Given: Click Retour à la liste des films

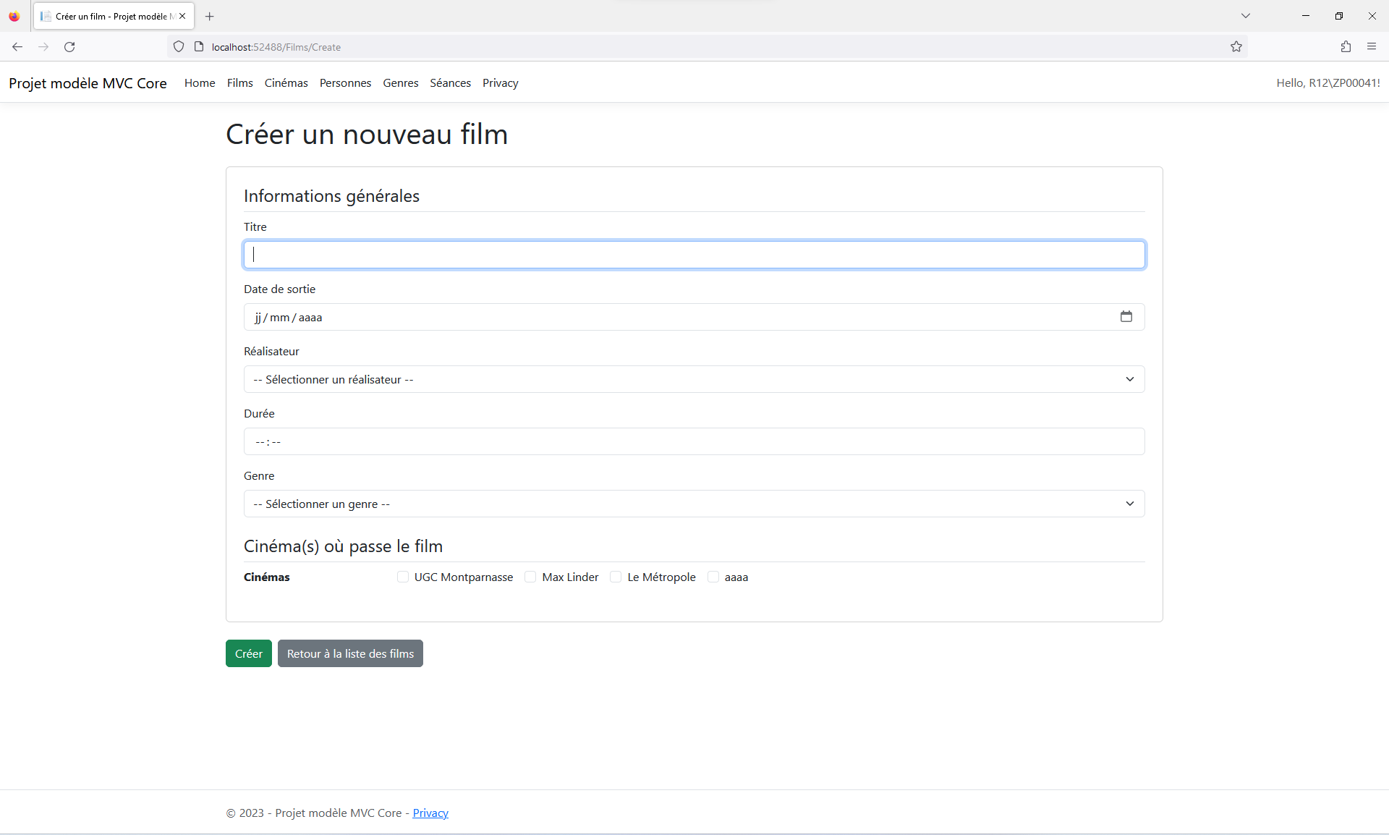Looking at the screenshot, I should coord(350,653).
